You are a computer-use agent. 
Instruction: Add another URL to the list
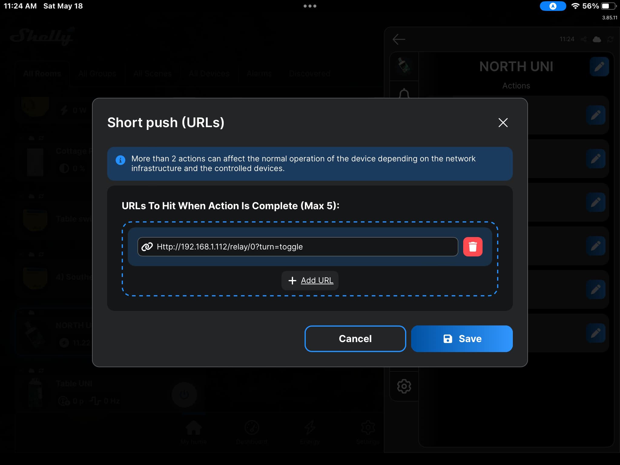click(x=310, y=280)
